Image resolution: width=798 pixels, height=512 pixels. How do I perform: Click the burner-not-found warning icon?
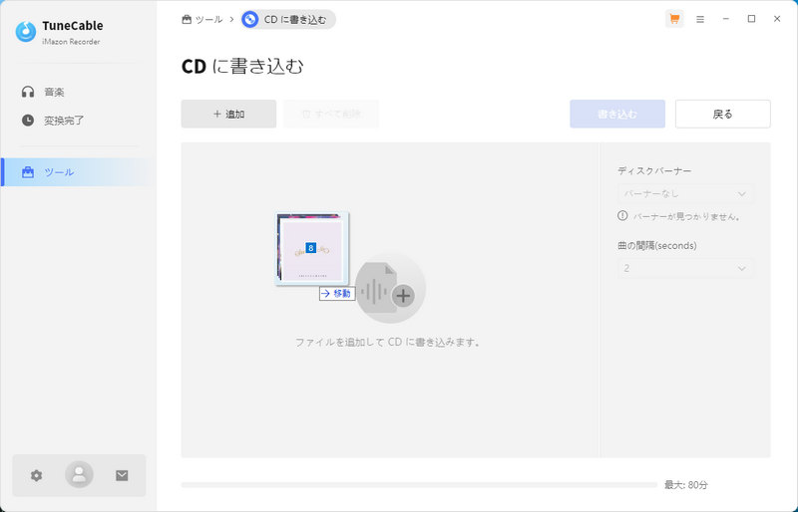click(622, 215)
